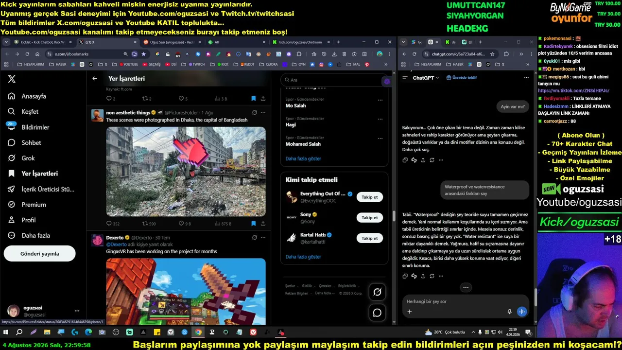Click the Gönderi yayınla button
The width and height of the screenshot is (622, 350).
click(40, 254)
